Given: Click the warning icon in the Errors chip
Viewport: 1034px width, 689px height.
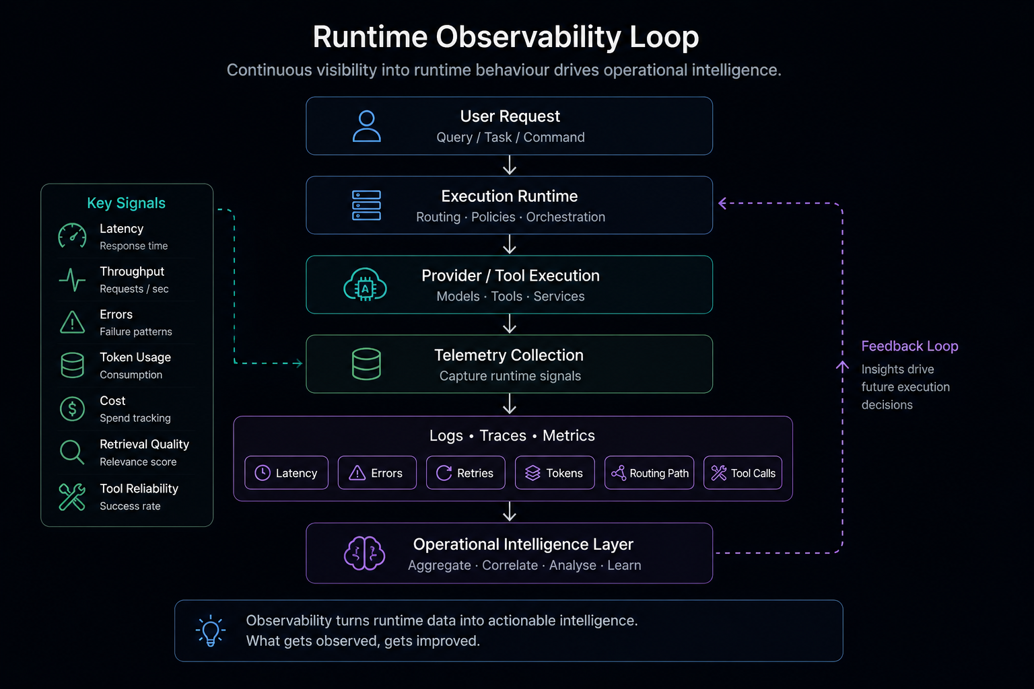Looking at the screenshot, I should (357, 473).
